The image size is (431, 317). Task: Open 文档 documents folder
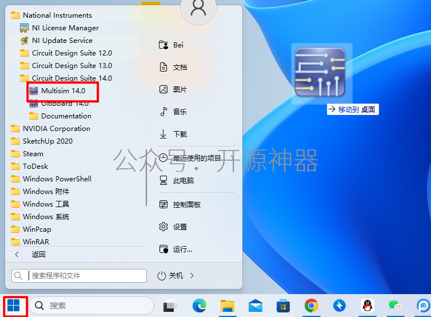tap(173, 67)
